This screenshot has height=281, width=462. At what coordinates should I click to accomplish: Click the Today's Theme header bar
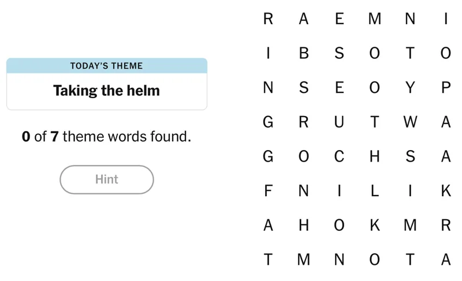pos(107,66)
